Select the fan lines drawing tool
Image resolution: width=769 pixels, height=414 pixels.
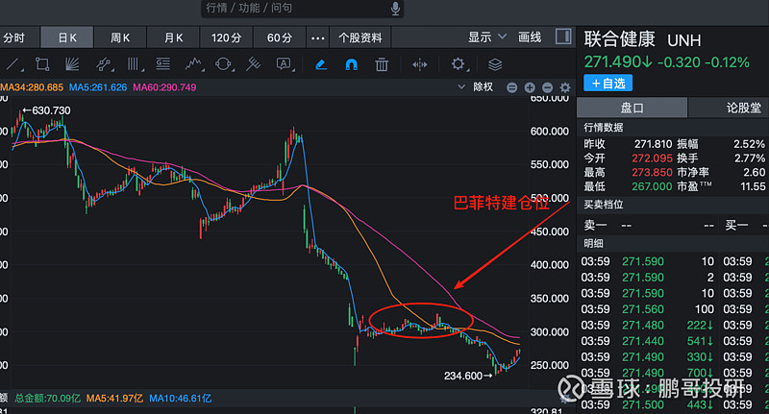coord(72,64)
